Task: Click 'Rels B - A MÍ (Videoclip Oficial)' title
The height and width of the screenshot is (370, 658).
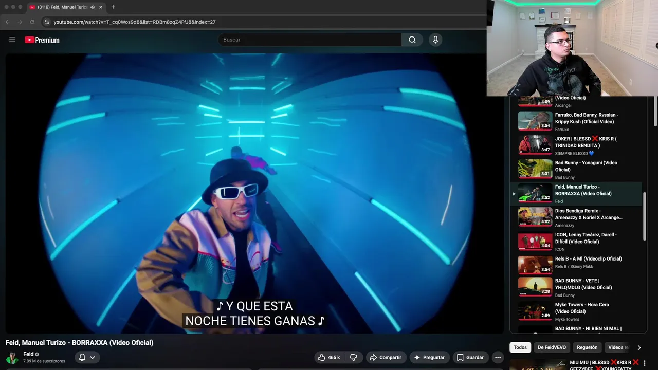Action: coord(589,258)
